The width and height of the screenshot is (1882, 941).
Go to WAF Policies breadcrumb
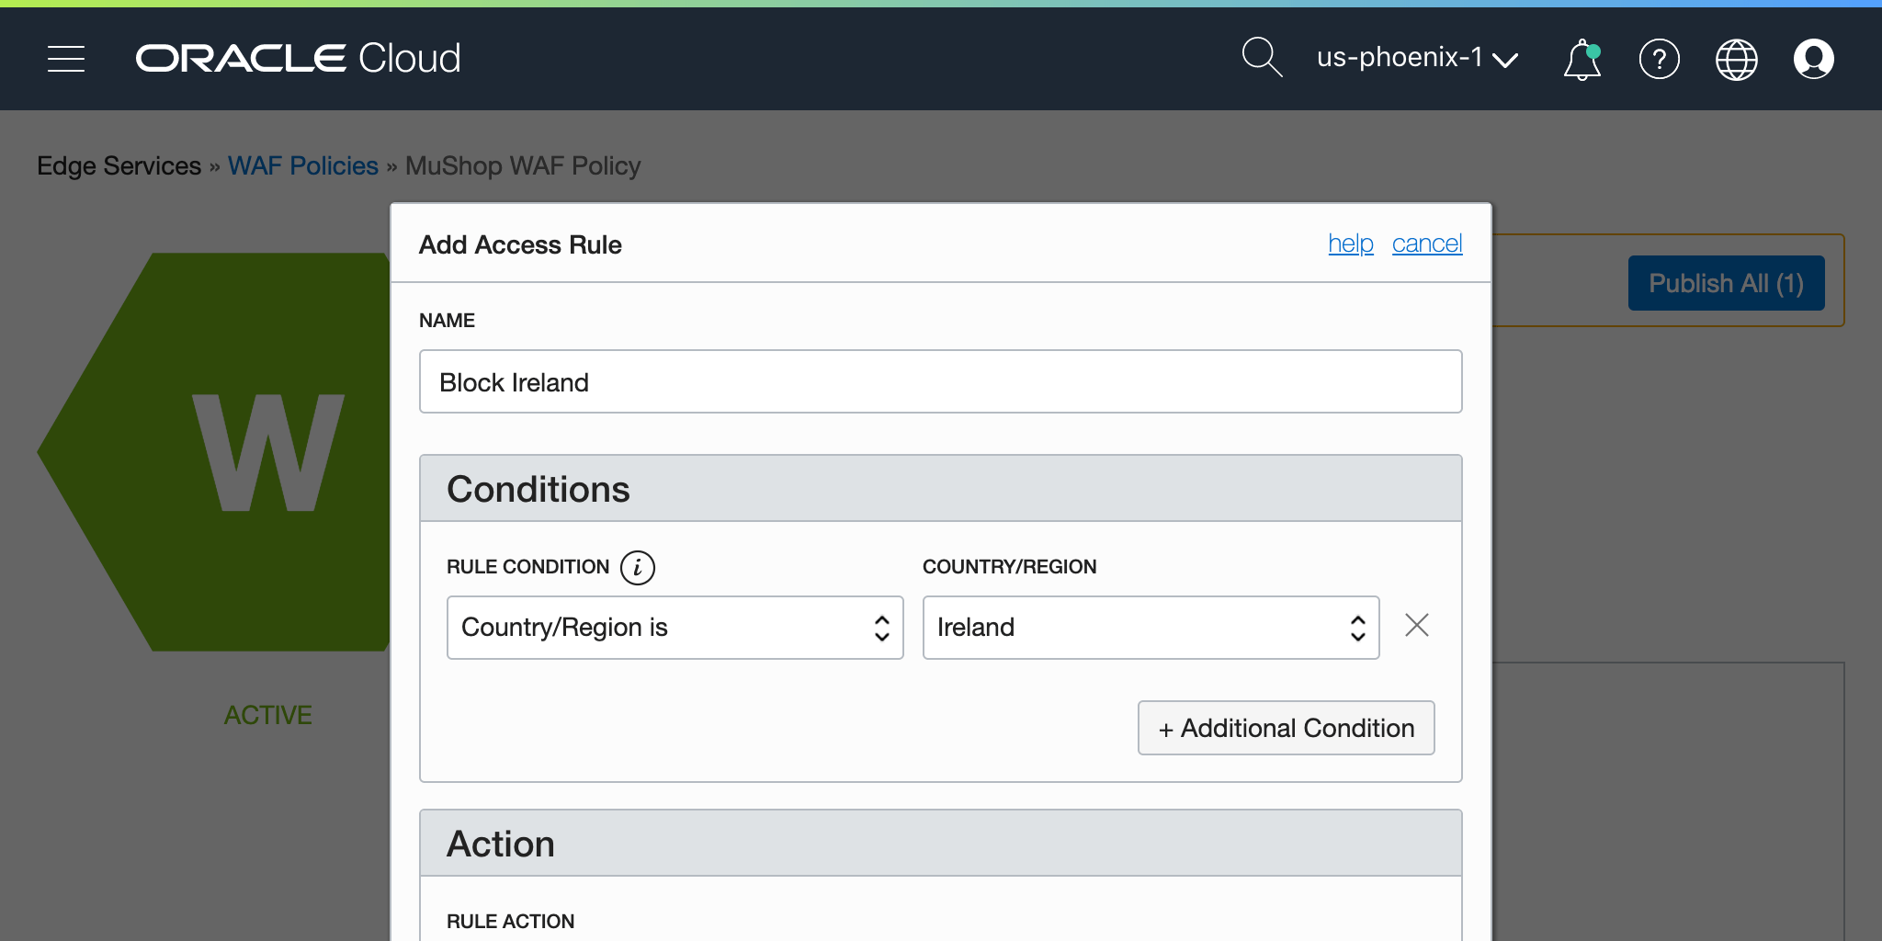click(x=302, y=165)
